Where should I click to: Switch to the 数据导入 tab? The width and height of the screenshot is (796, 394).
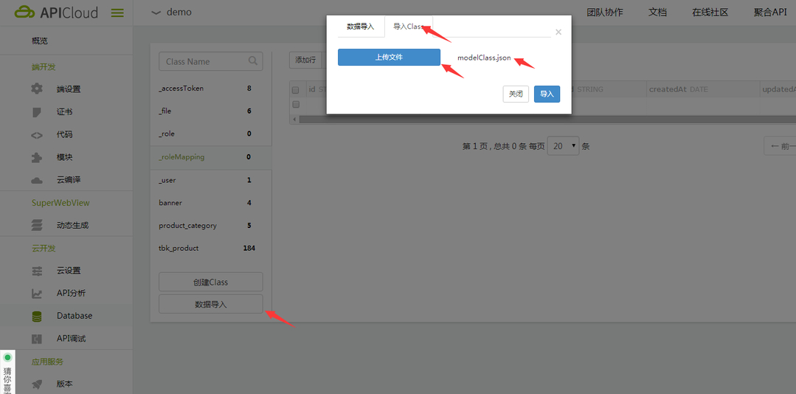(361, 27)
